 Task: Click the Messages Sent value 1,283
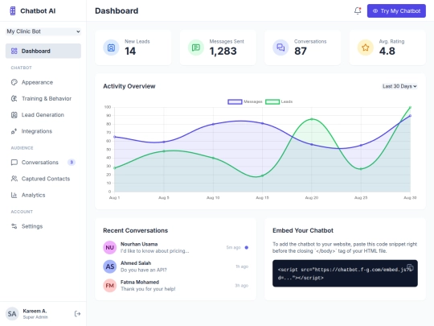tap(223, 52)
